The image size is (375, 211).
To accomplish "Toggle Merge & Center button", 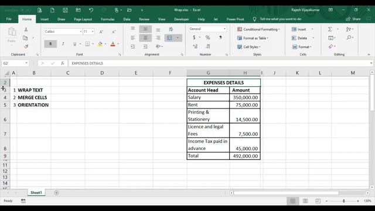I will click(x=170, y=38).
